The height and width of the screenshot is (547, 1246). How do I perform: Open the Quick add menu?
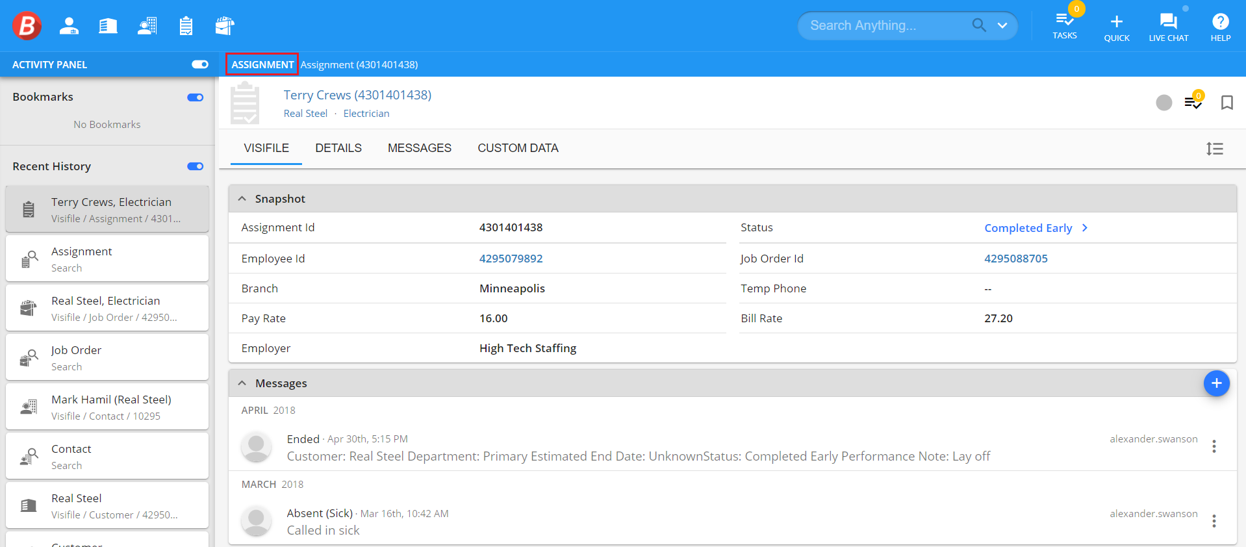tap(1117, 28)
